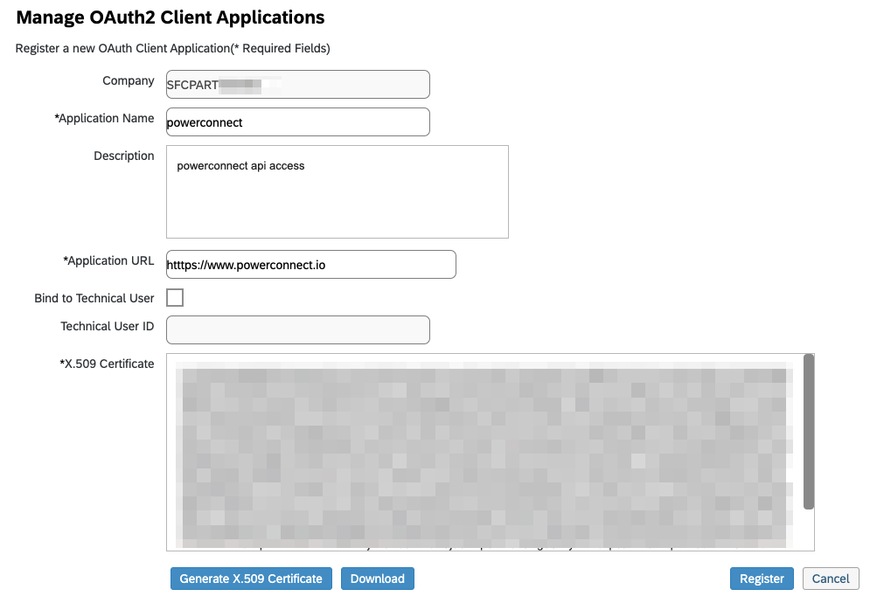This screenshot has height=610, width=870.
Task: Click the Company field showing SFCPART
Action: (x=297, y=85)
